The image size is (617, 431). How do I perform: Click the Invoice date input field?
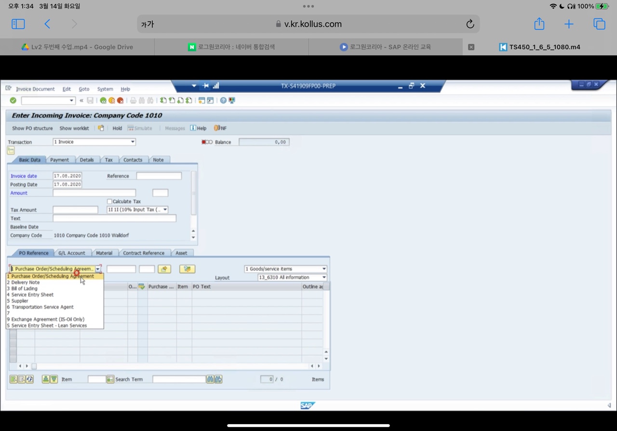click(x=67, y=176)
